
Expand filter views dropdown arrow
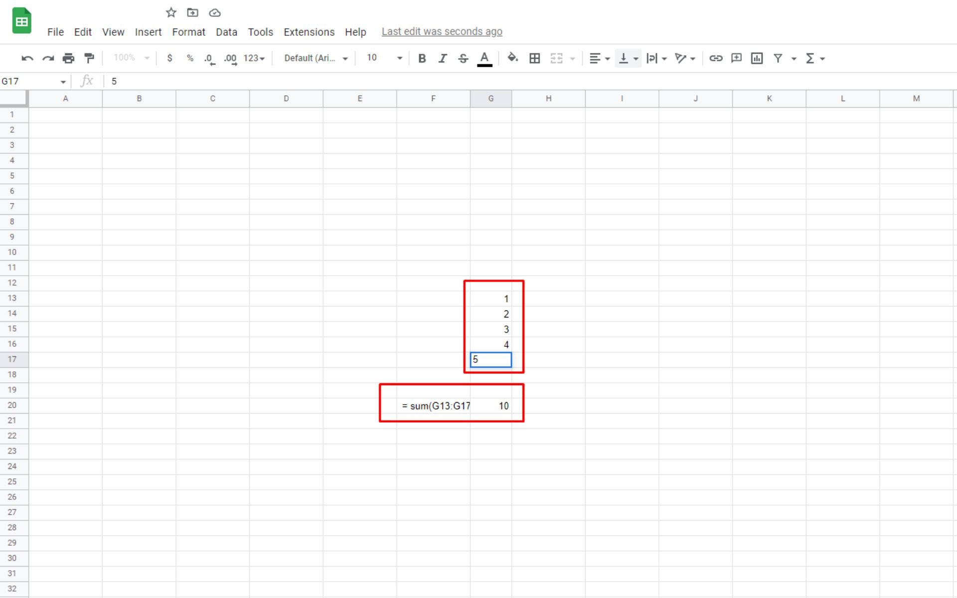[794, 59]
